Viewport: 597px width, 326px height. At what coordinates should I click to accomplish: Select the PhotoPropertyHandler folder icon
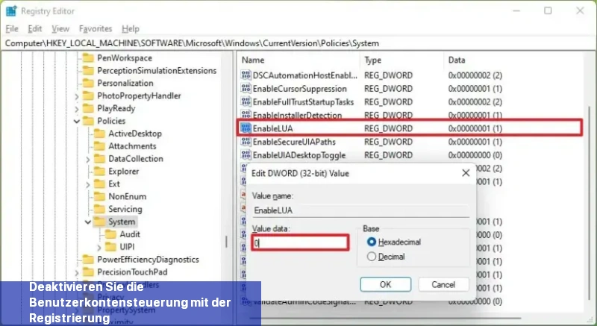point(88,95)
